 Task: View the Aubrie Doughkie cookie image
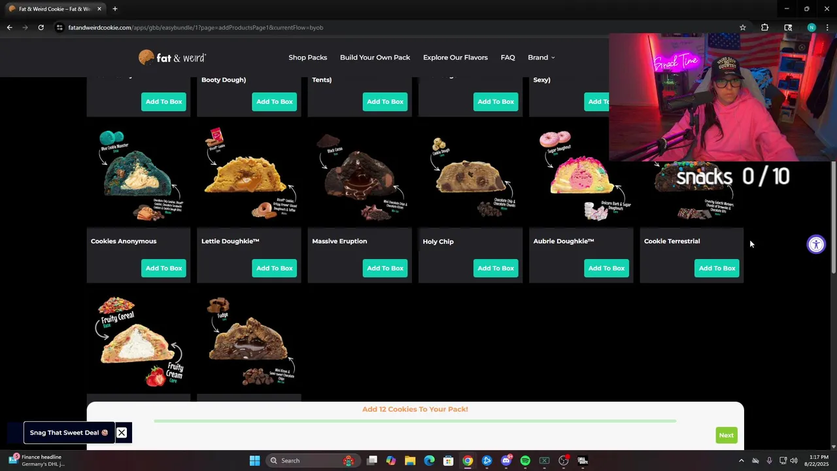pyautogui.click(x=581, y=175)
